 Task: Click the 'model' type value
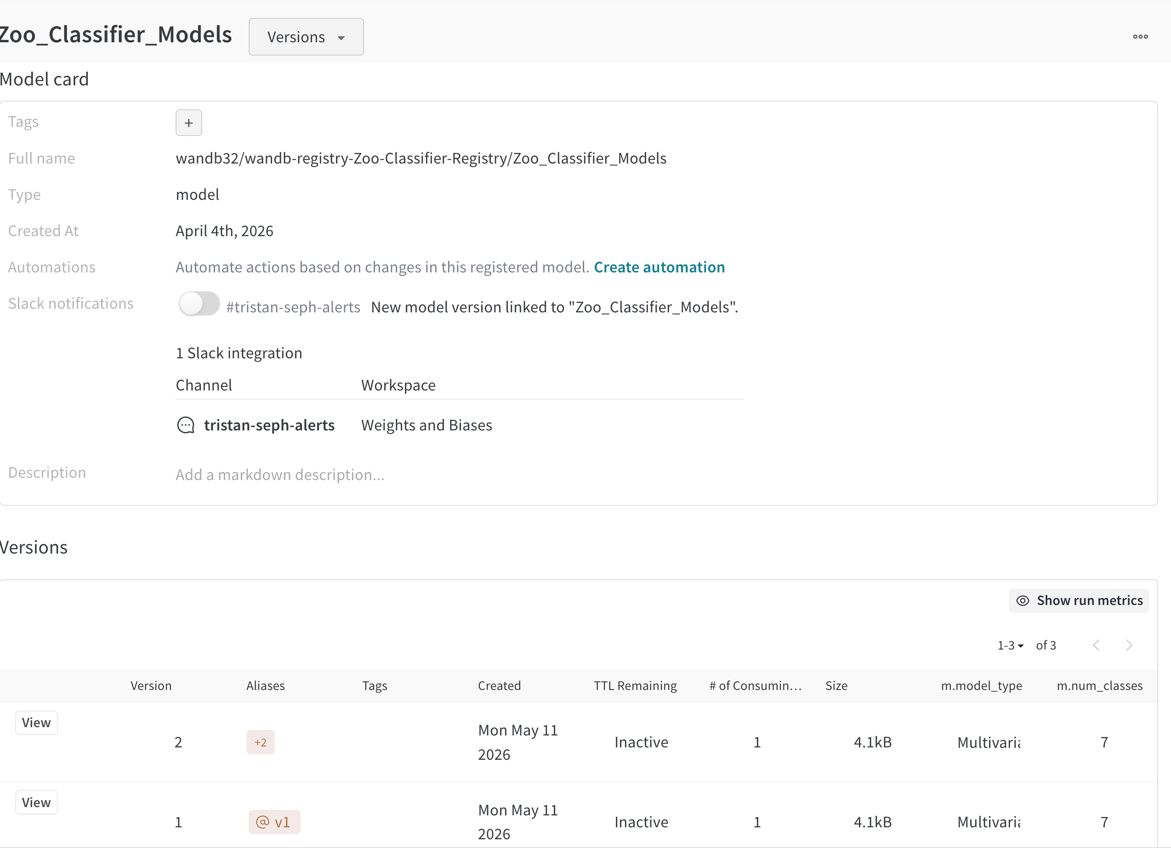tap(197, 195)
